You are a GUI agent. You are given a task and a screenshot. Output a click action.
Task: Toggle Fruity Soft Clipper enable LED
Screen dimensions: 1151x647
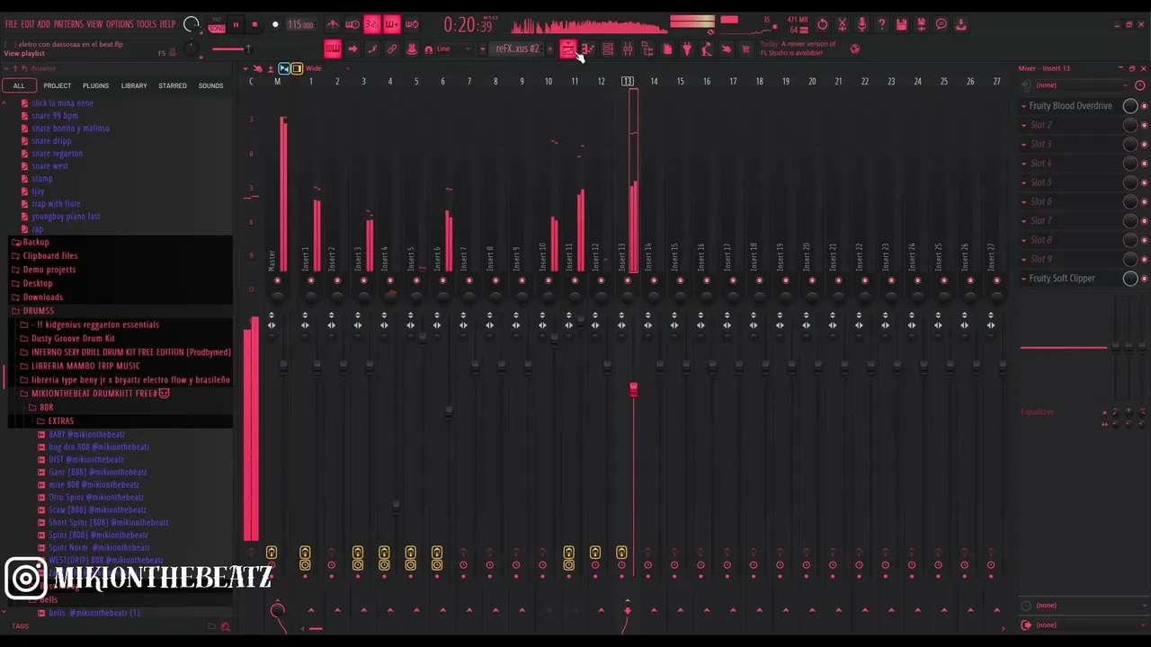tap(1144, 279)
